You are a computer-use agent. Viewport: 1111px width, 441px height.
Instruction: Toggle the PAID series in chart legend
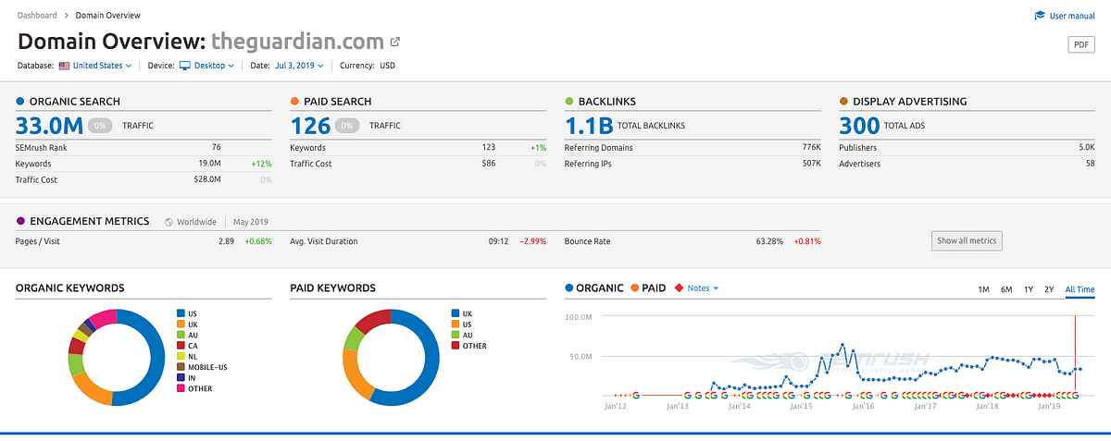click(648, 288)
